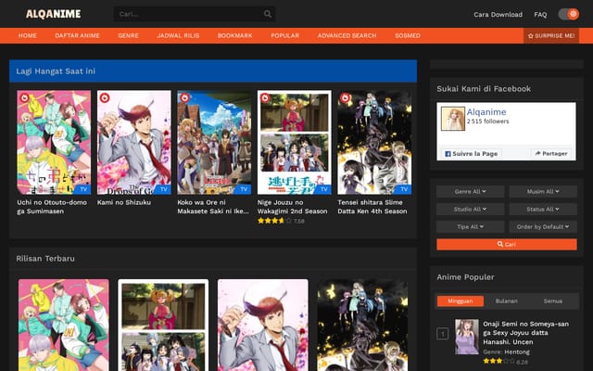Screen dimensions: 593x371
Task: Expand the Genre All dropdown
Action: click(x=471, y=192)
